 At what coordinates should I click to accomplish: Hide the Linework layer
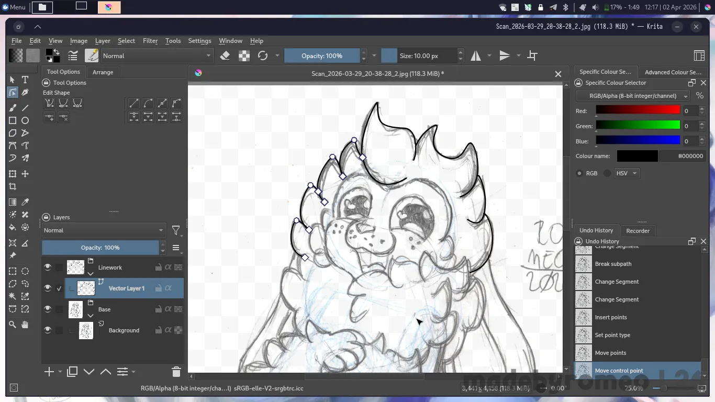(48, 267)
